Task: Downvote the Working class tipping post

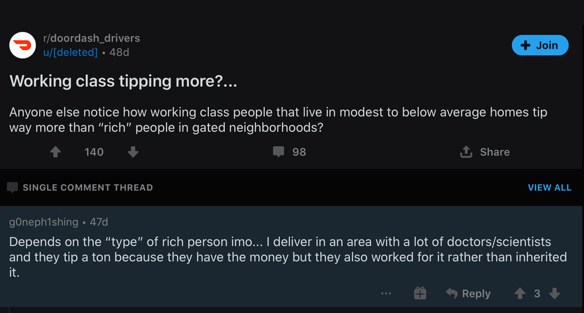Action: click(x=133, y=152)
